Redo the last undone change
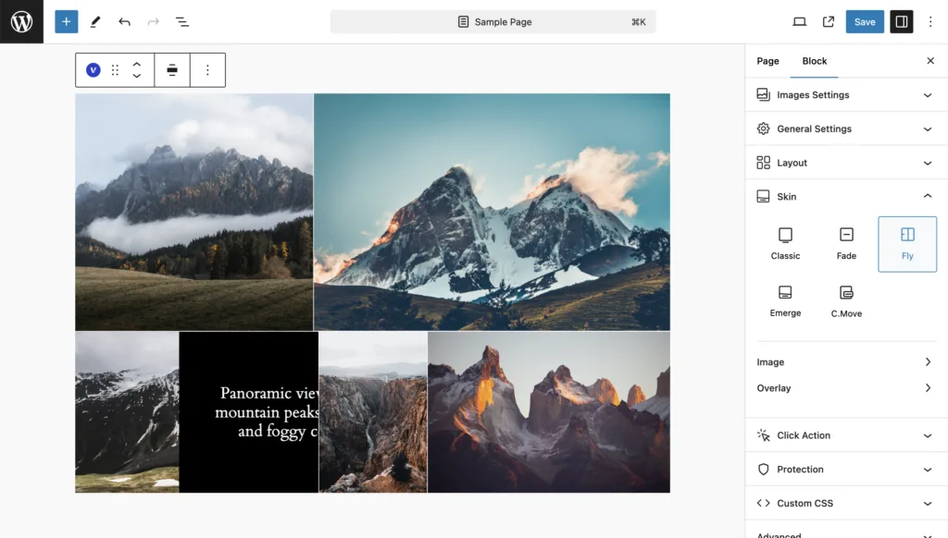Image resolution: width=948 pixels, height=538 pixels. pos(153,22)
